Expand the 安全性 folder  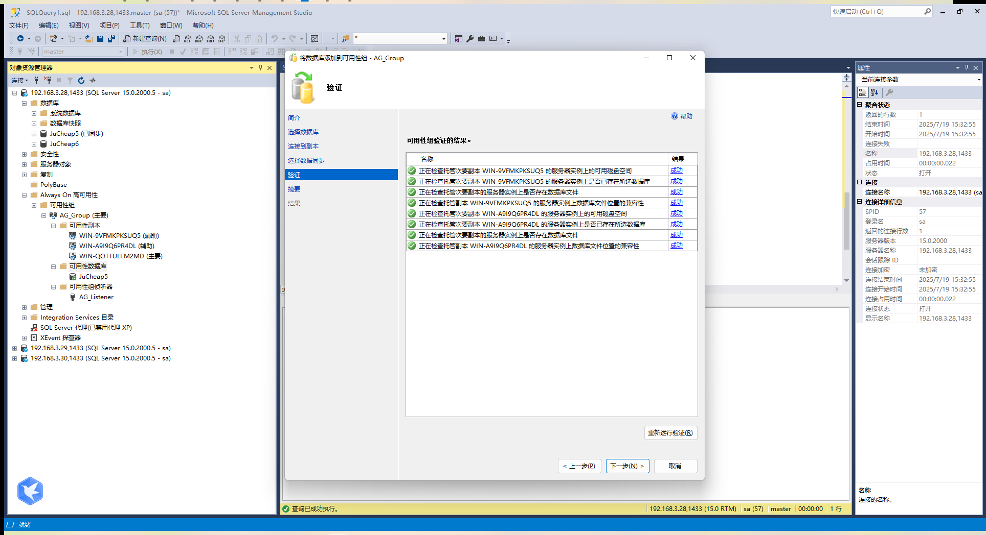pyautogui.click(x=24, y=154)
